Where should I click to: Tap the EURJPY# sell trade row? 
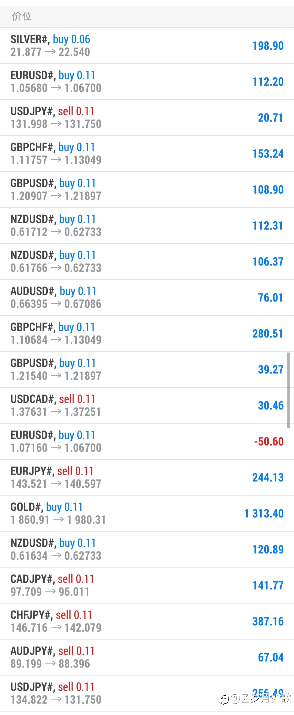click(147, 477)
